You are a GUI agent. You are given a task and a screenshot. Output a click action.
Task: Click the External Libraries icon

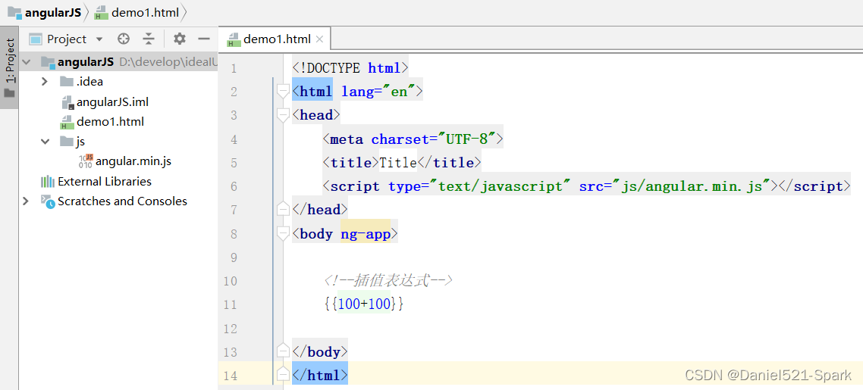coord(48,181)
